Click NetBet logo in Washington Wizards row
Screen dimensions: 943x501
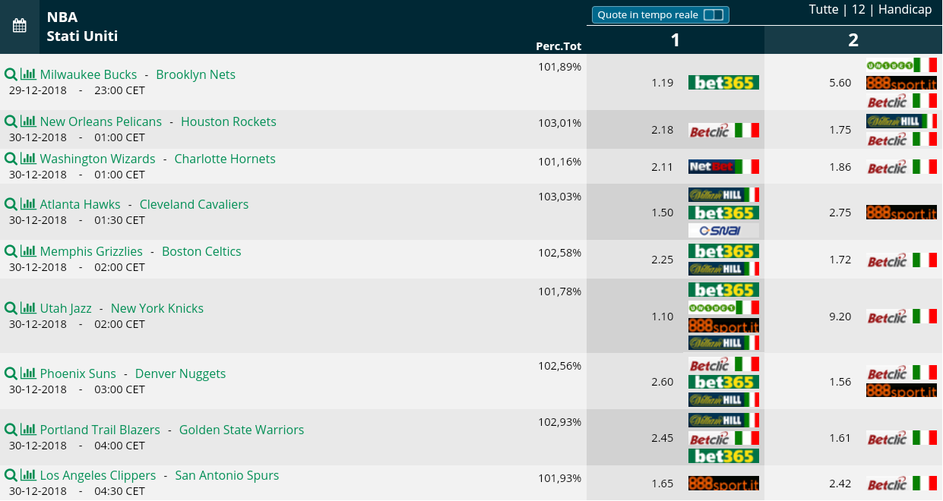[x=723, y=167]
